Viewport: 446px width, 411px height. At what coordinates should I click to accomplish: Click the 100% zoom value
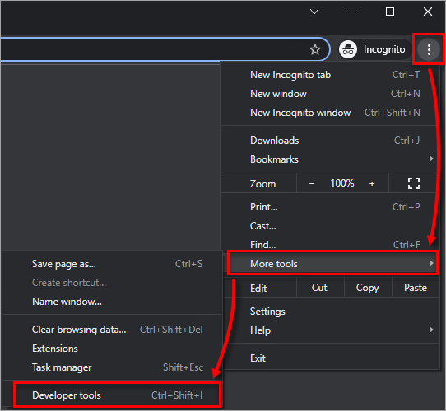342,183
